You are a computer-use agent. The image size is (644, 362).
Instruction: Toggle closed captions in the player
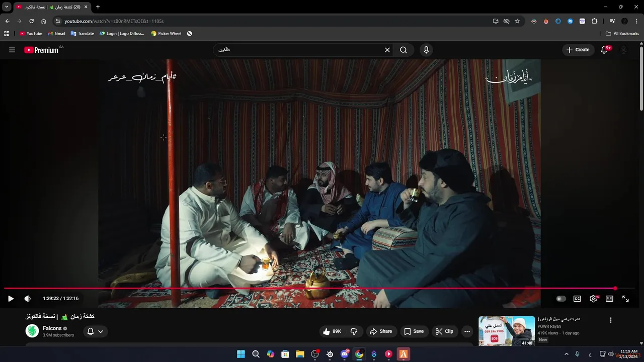pyautogui.click(x=577, y=298)
